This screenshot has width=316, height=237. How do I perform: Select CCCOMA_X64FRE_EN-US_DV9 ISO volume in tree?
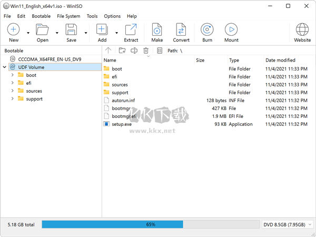pyautogui.click(x=50, y=59)
